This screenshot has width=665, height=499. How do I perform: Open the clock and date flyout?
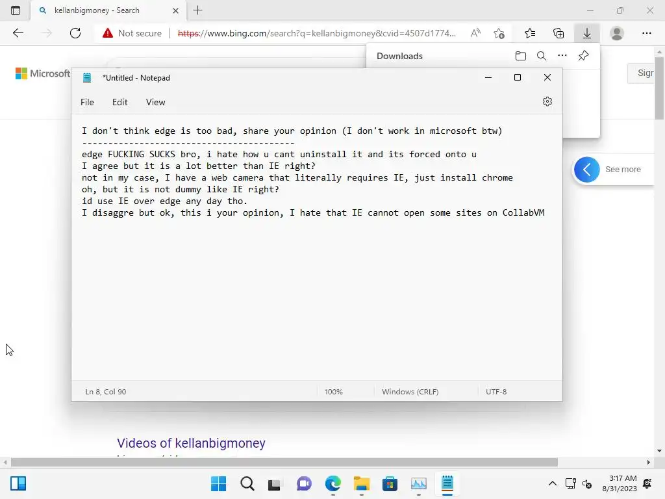(x=620, y=483)
